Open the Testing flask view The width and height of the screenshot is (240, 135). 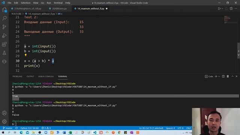[4, 53]
